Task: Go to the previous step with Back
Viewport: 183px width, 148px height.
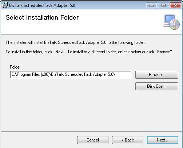Action: 128,140
